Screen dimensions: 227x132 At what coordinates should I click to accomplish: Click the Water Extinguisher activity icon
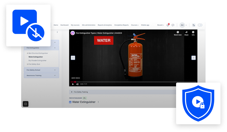click(70, 102)
